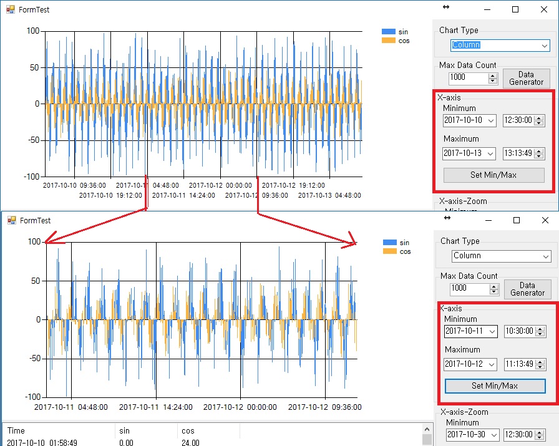The image size is (559, 446).
Task: Select row 2017-10-10 01:58:49 in data list
Action: tap(212, 442)
